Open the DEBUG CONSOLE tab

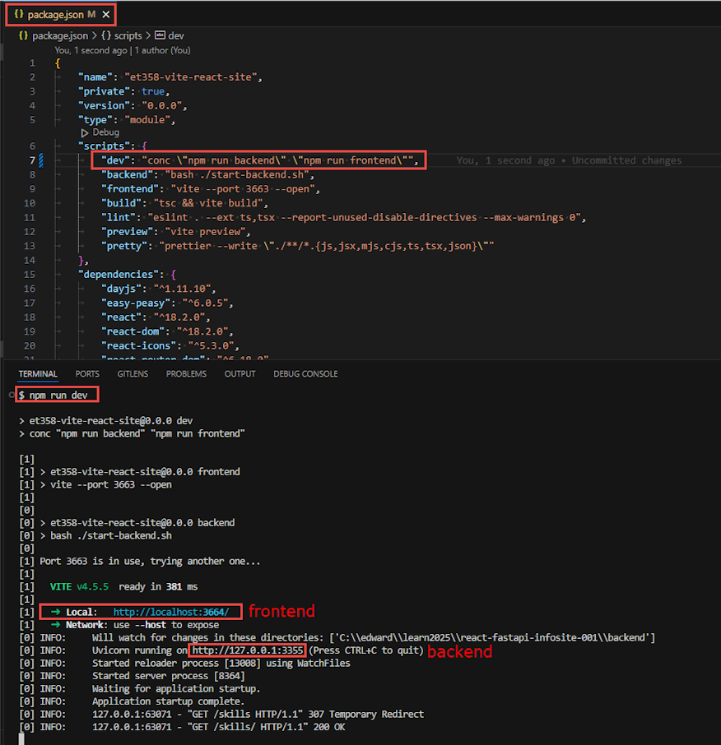tap(305, 373)
